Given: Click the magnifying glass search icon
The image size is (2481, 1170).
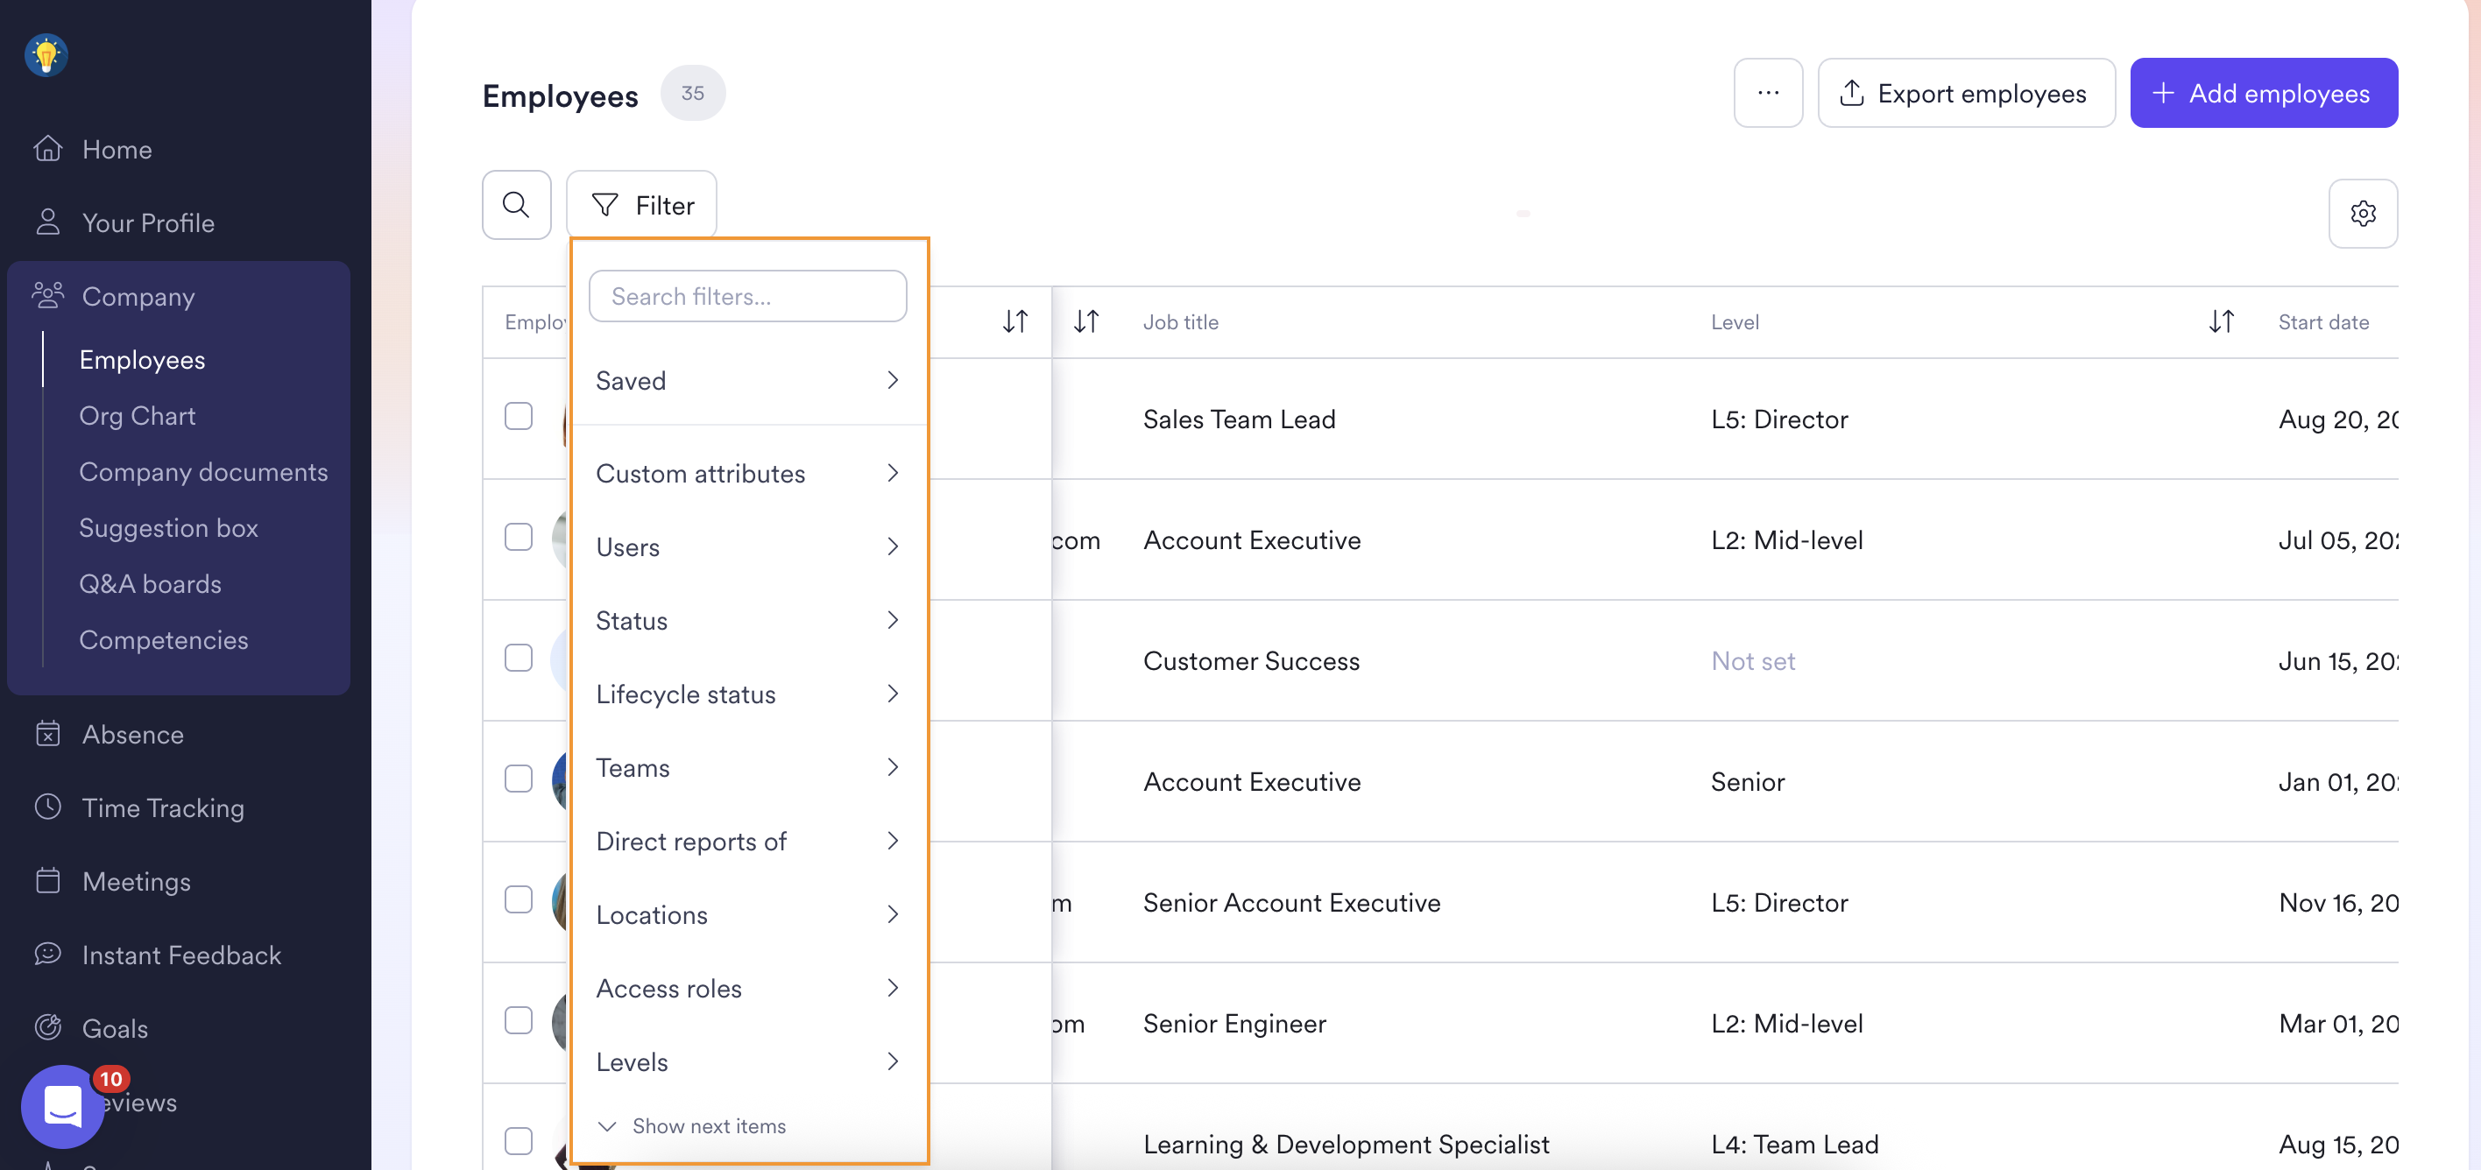Looking at the screenshot, I should pyautogui.click(x=516, y=205).
